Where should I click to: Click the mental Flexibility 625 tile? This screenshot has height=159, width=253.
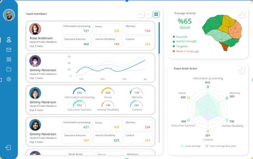coord(107,138)
